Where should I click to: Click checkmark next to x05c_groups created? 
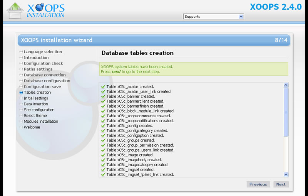(103, 140)
